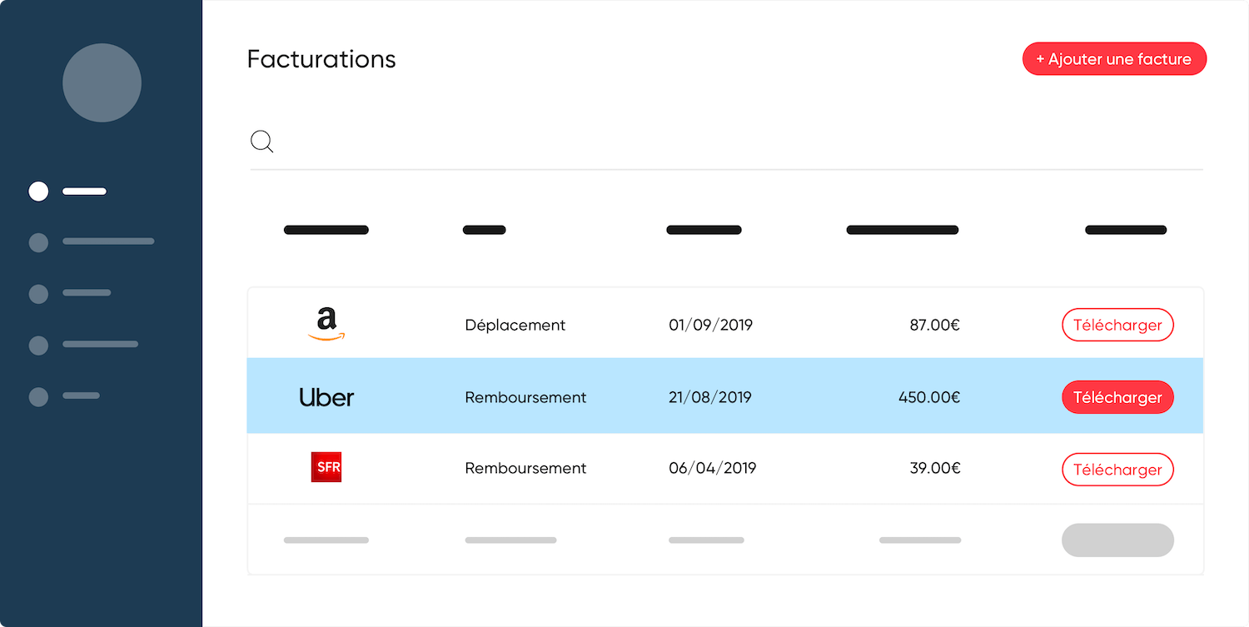The height and width of the screenshot is (627, 1249).
Task: Open the last sidebar menu item
Action: pyautogui.click(x=65, y=396)
